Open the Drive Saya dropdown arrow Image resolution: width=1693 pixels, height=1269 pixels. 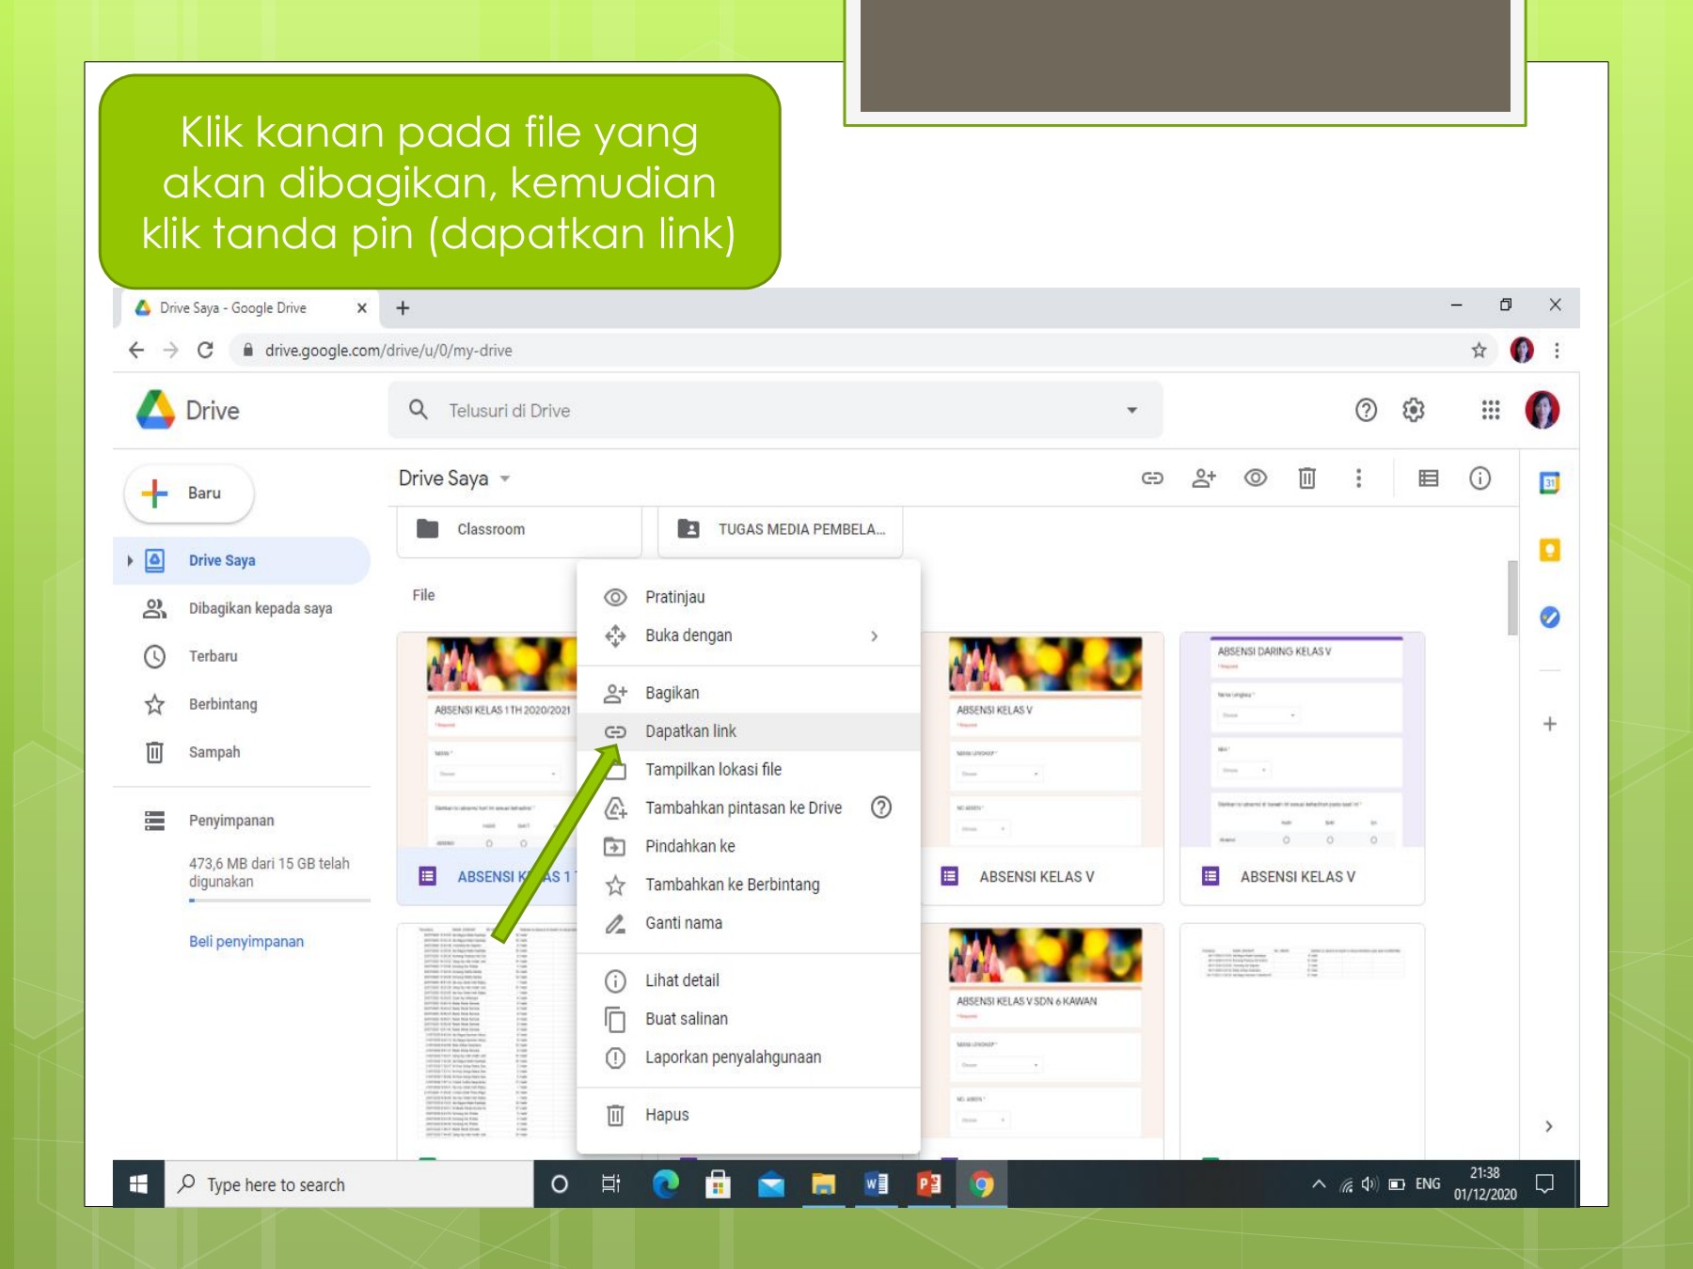(505, 478)
